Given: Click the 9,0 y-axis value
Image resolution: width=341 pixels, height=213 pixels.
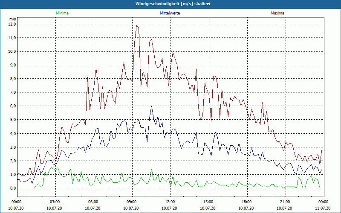Looking at the screenshot, I should tap(13, 65).
